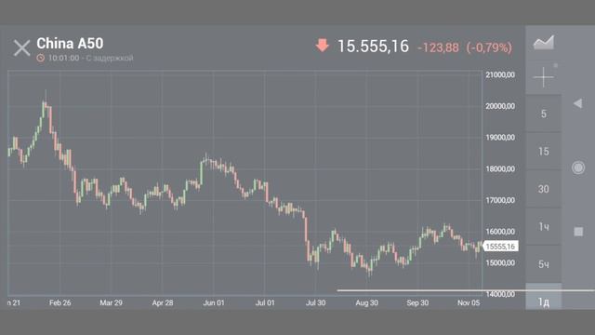Tap the Android recent apps square
595x335 pixels.
pos(578,232)
